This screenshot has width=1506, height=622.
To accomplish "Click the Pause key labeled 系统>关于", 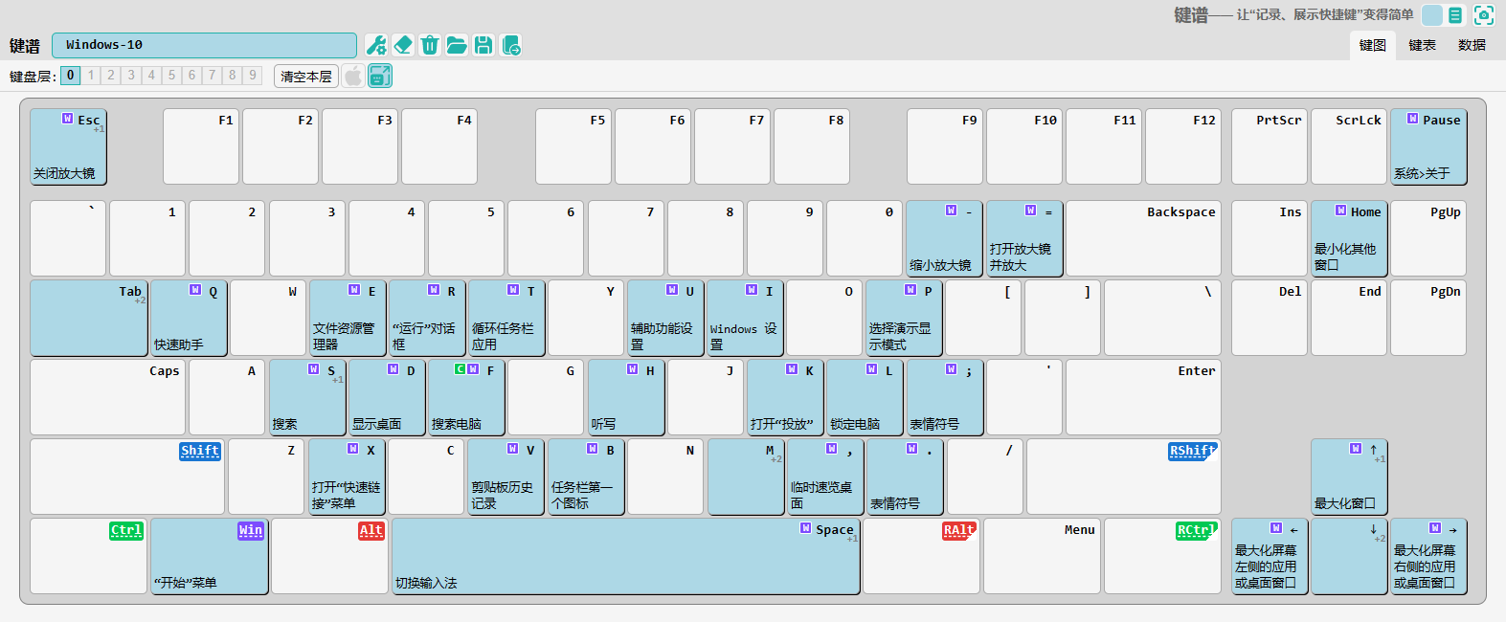I will [x=1428, y=146].
